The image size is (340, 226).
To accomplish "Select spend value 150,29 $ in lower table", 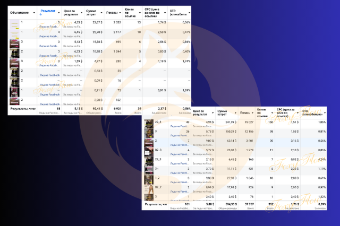I will point(231,132).
